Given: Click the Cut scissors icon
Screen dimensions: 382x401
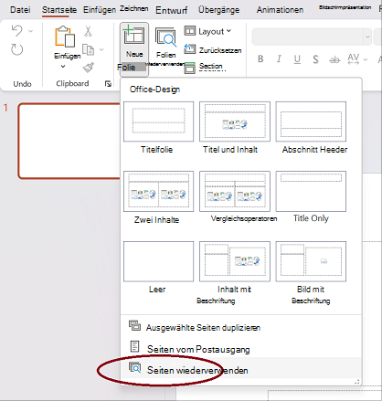Looking at the screenshot, I should 88,31.
